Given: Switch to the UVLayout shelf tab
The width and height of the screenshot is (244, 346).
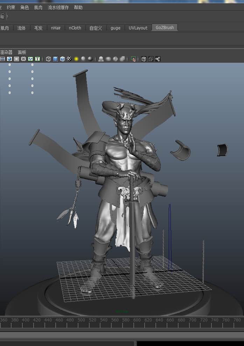Looking at the screenshot, I should 138,28.
